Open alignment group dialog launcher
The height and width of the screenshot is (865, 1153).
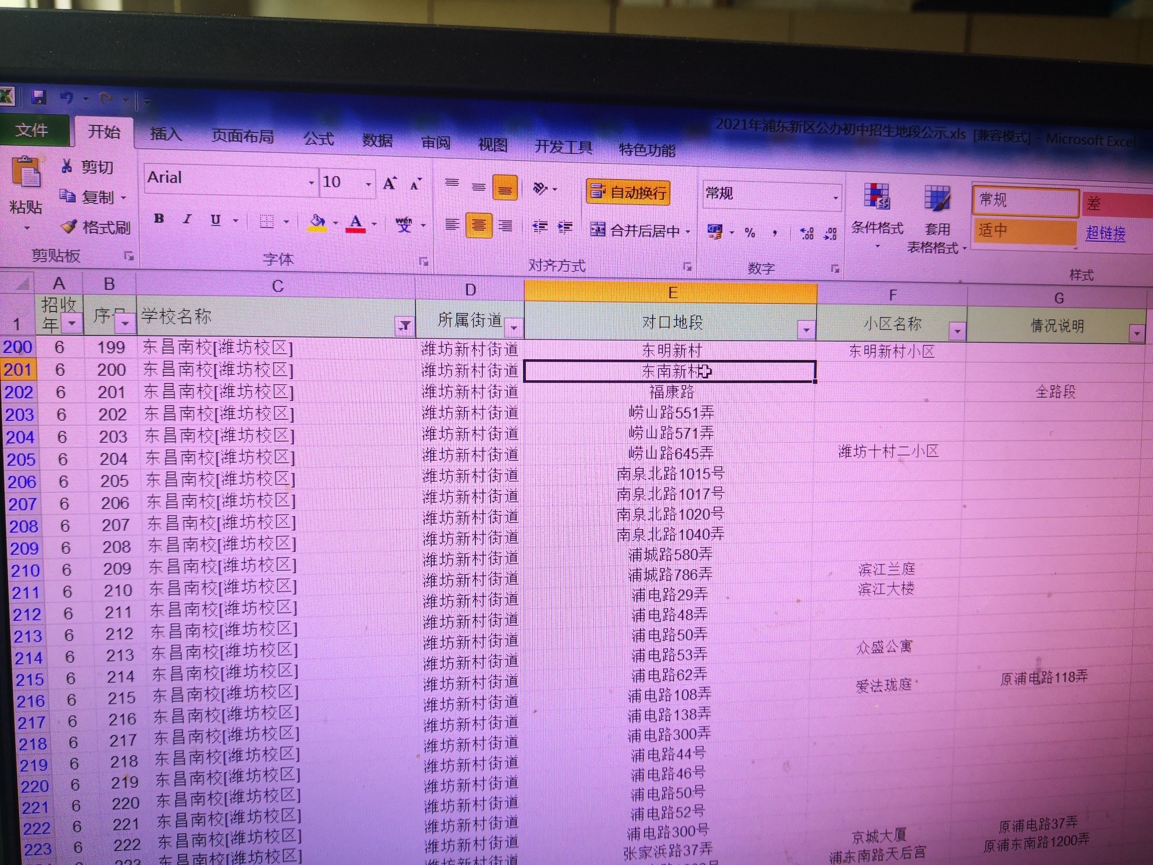(x=687, y=267)
